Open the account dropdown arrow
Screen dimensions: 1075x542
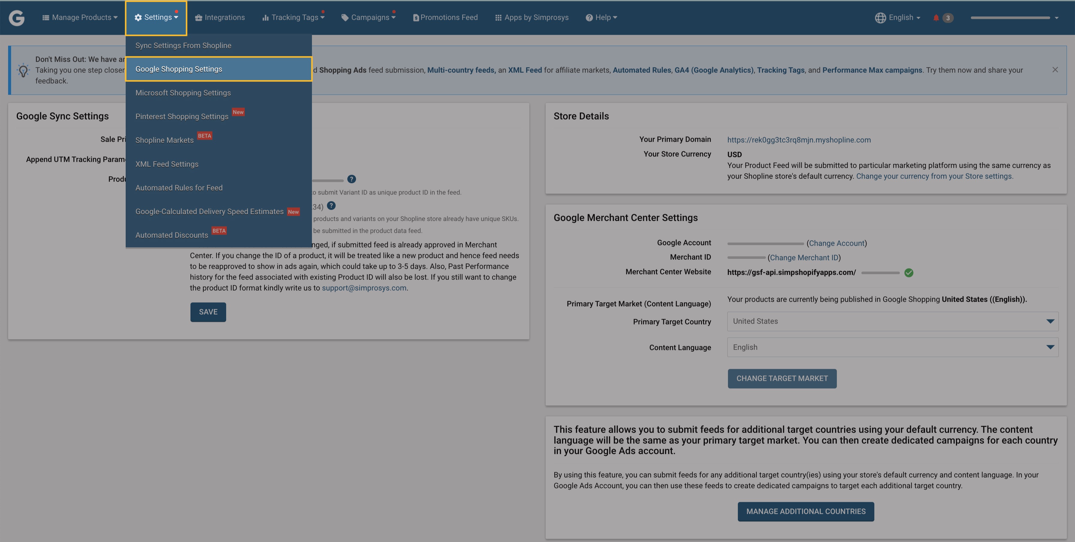click(x=1057, y=18)
